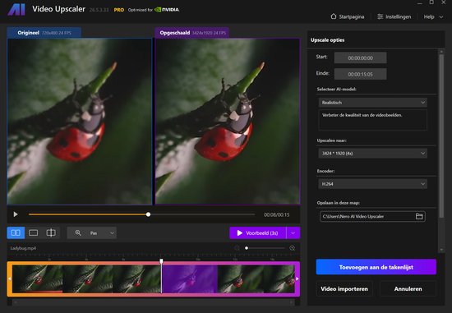Viewport: 452px width, 313px height.
Task: Maximize the Video Upscaler window
Action: click(431, 2)
